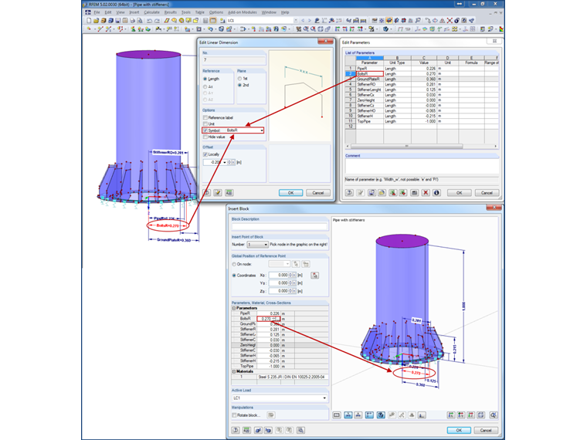Click Cancel in Edit Linear Dimension dialog

click(318, 193)
